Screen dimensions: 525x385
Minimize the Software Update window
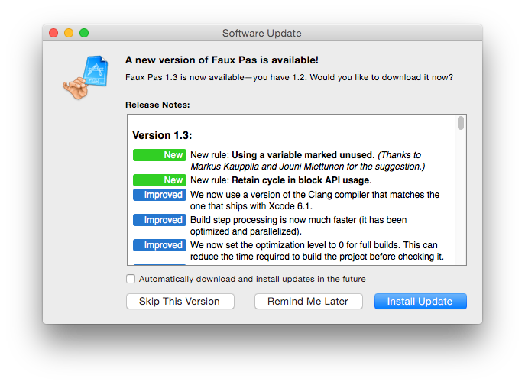coord(69,33)
